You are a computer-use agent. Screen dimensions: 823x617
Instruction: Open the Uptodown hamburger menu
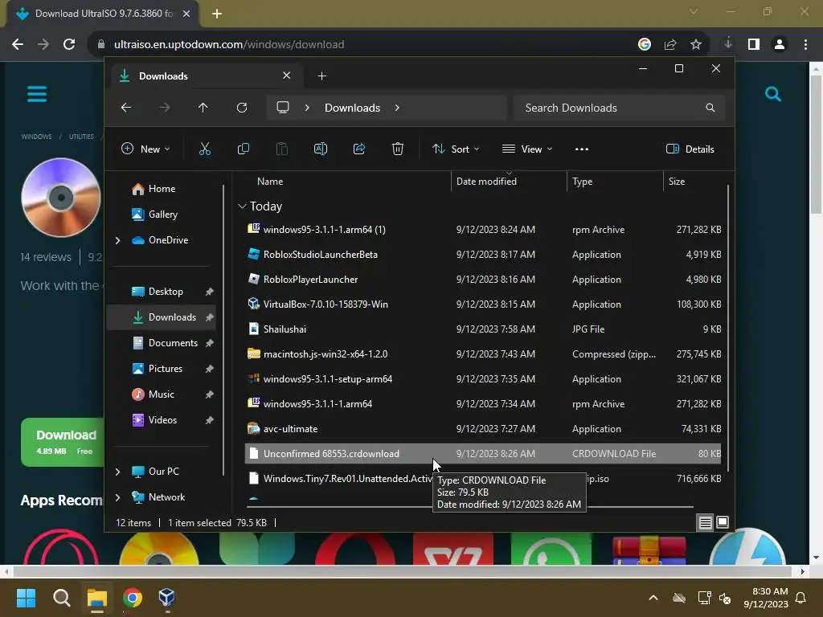[37, 94]
